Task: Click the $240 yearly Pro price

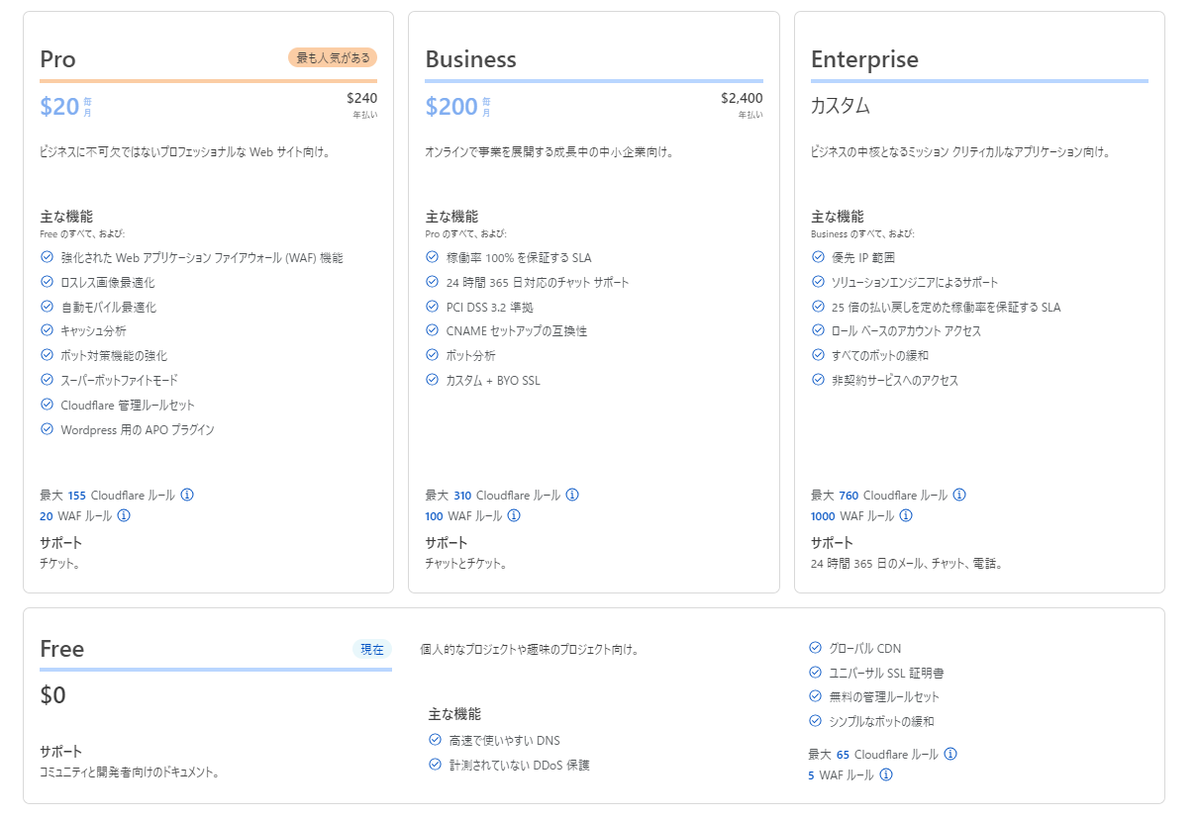Action: [x=361, y=98]
